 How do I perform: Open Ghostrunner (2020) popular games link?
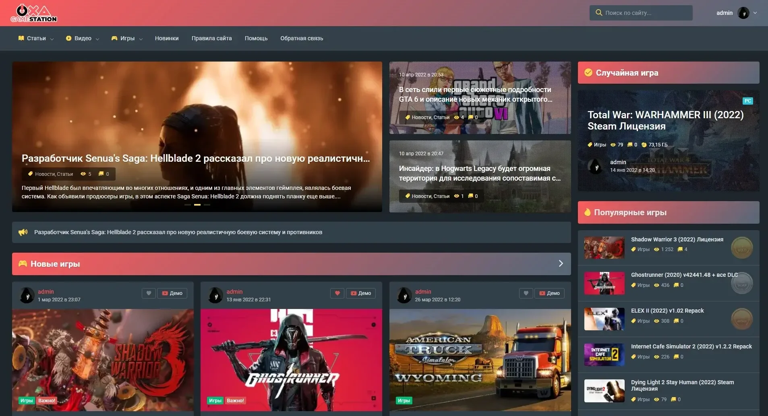tap(684, 275)
